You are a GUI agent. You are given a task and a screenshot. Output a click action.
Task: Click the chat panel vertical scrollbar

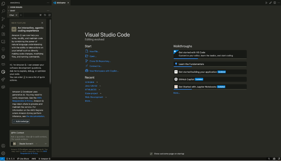point(50,52)
